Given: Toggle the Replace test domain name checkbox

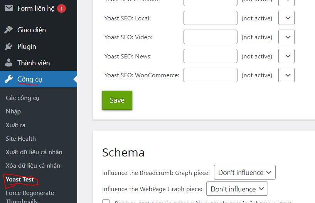Looking at the screenshot, I should tap(106, 201).
